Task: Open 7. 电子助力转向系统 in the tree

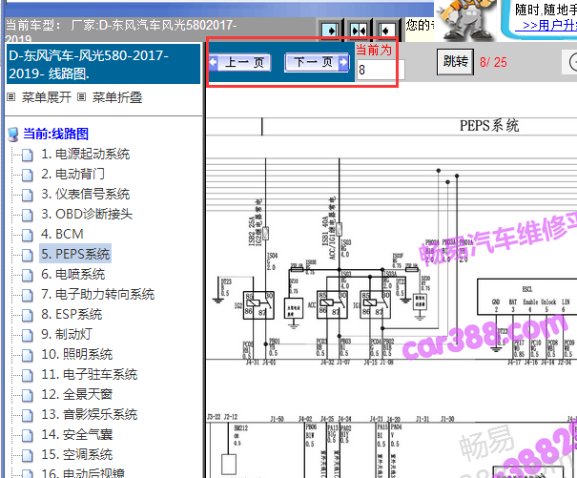Action: pyautogui.click(x=98, y=294)
